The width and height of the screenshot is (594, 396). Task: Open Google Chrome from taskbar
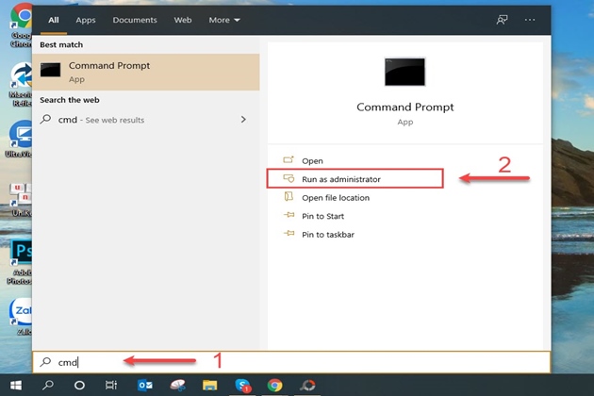tap(274, 386)
